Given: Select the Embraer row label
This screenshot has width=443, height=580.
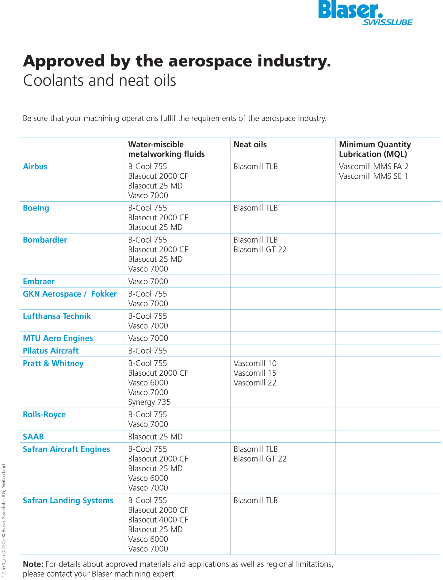Looking at the screenshot, I should pyautogui.click(x=39, y=282).
